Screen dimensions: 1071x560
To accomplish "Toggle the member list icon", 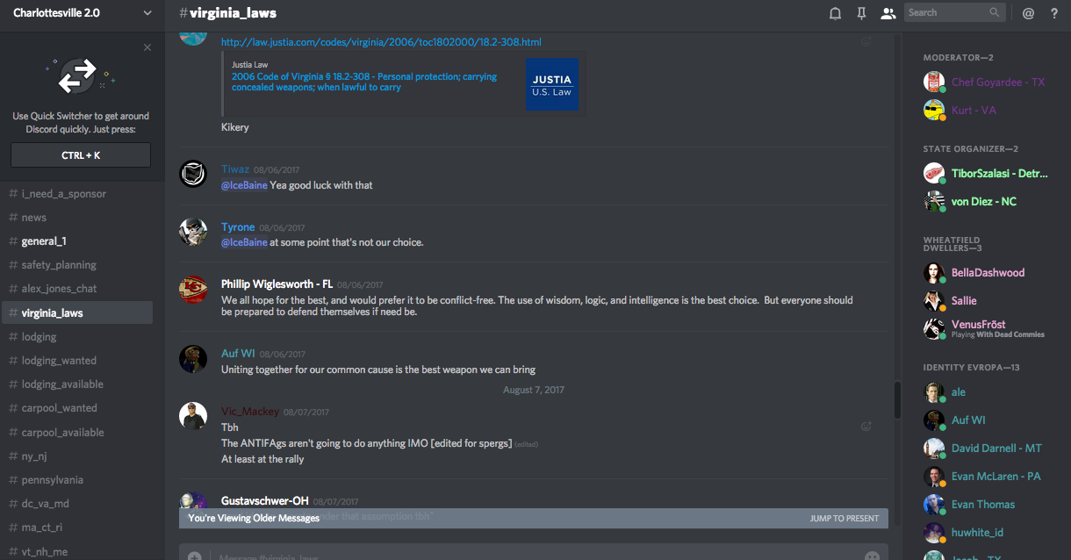I will (x=888, y=13).
